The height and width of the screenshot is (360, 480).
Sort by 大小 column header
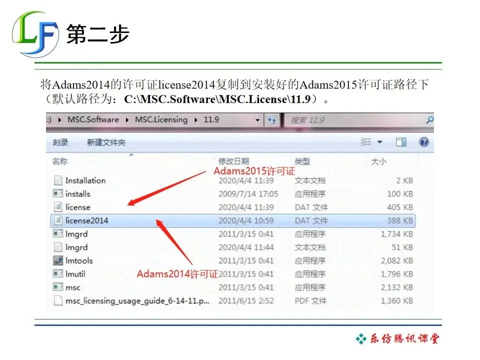[x=378, y=161]
